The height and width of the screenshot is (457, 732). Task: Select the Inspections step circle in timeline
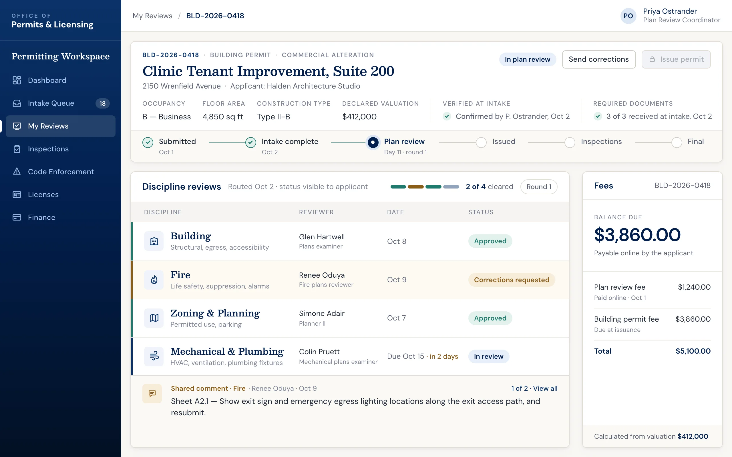pyautogui.click(x=570, y=142)
